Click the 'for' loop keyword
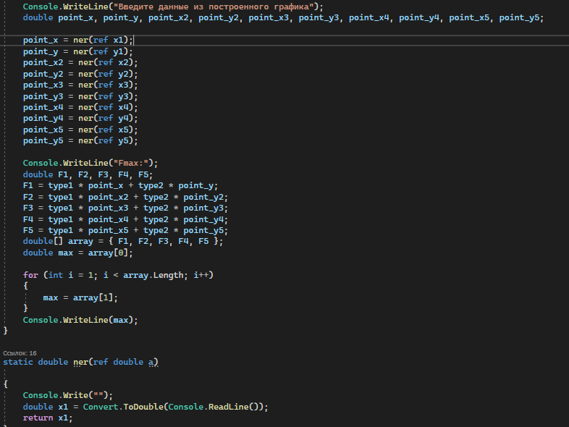 [30, 275]
